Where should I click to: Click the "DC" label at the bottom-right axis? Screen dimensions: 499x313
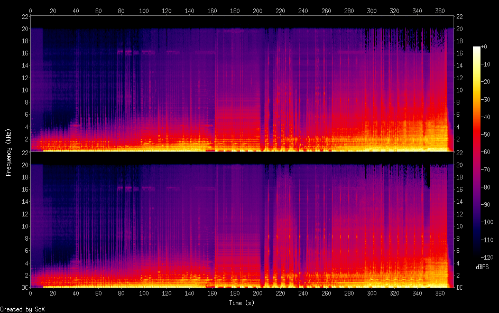coord(459,287)
